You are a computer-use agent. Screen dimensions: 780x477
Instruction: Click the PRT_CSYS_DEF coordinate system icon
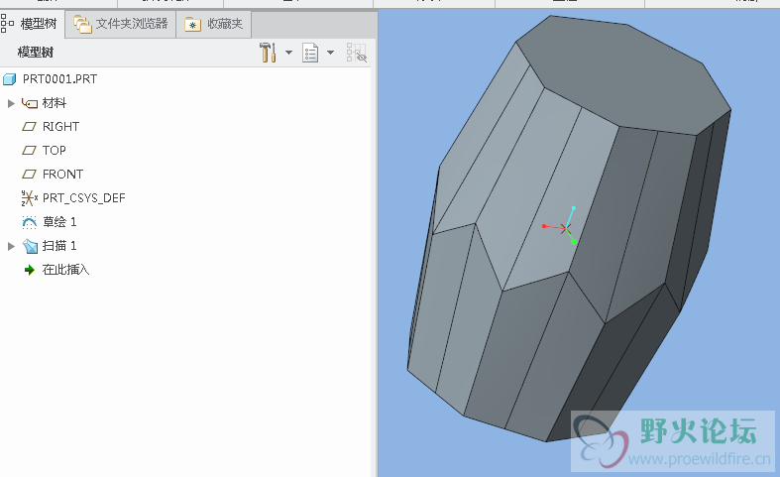click(30, 198)
